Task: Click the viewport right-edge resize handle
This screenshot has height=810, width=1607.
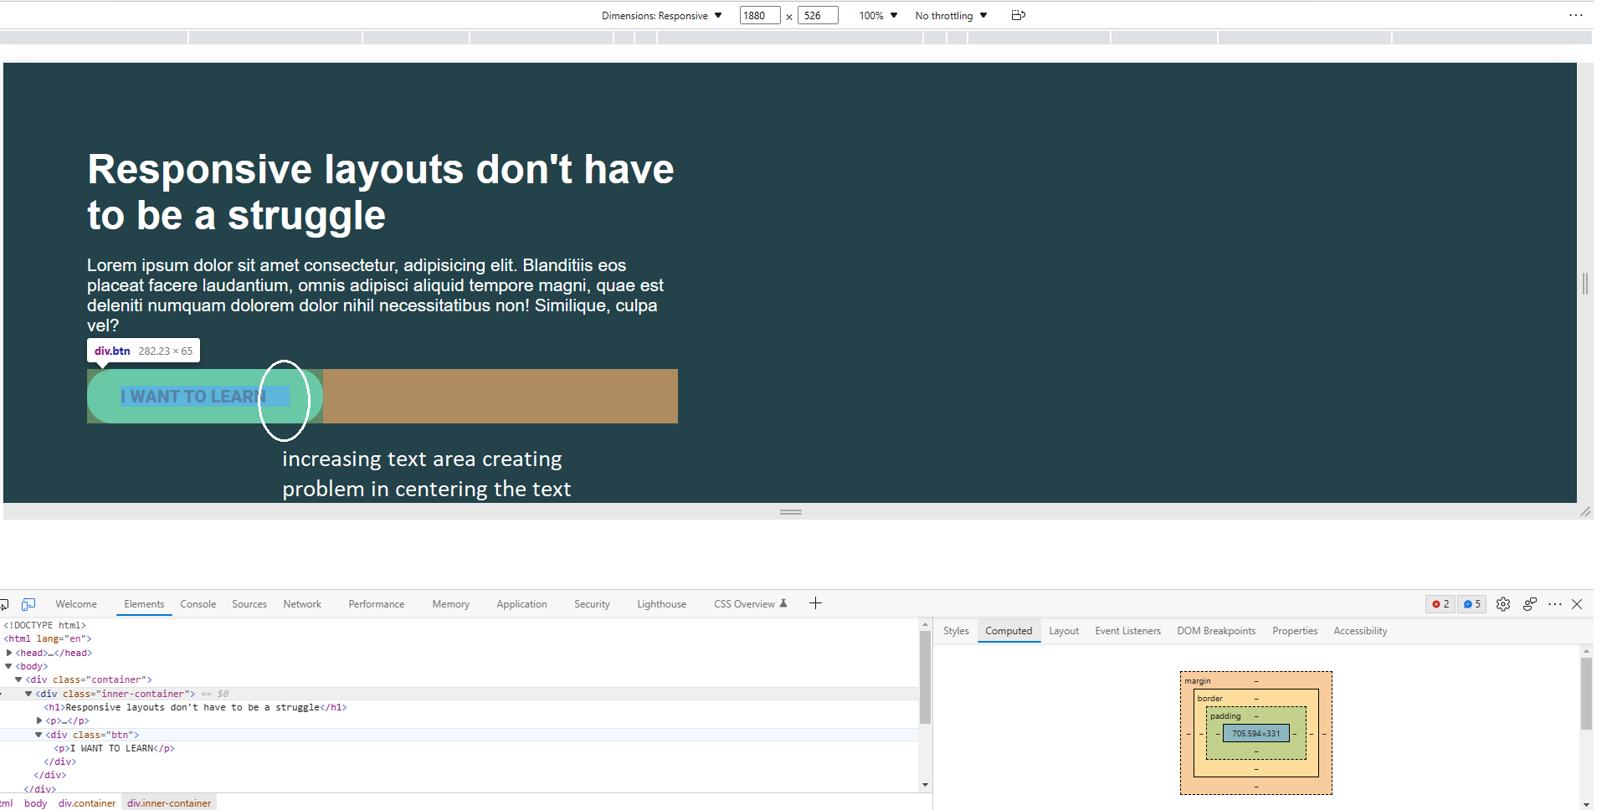Action: coord(1585,284)
